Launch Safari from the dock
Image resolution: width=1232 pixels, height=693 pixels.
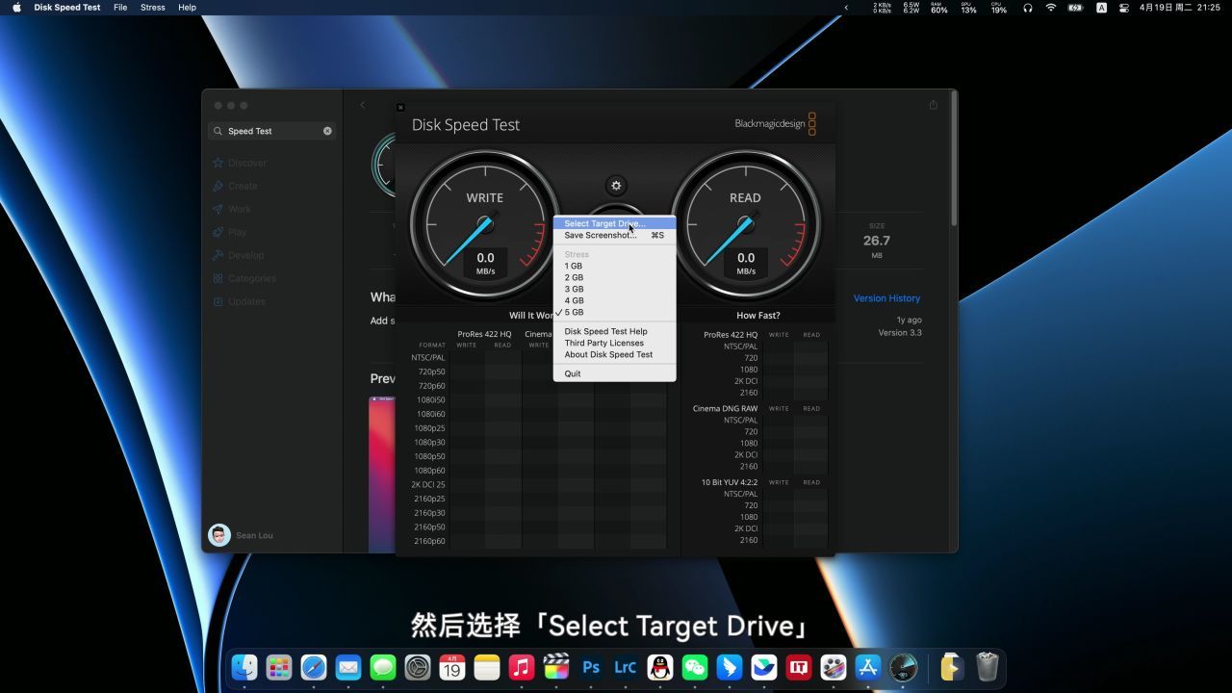click(314, 667)
